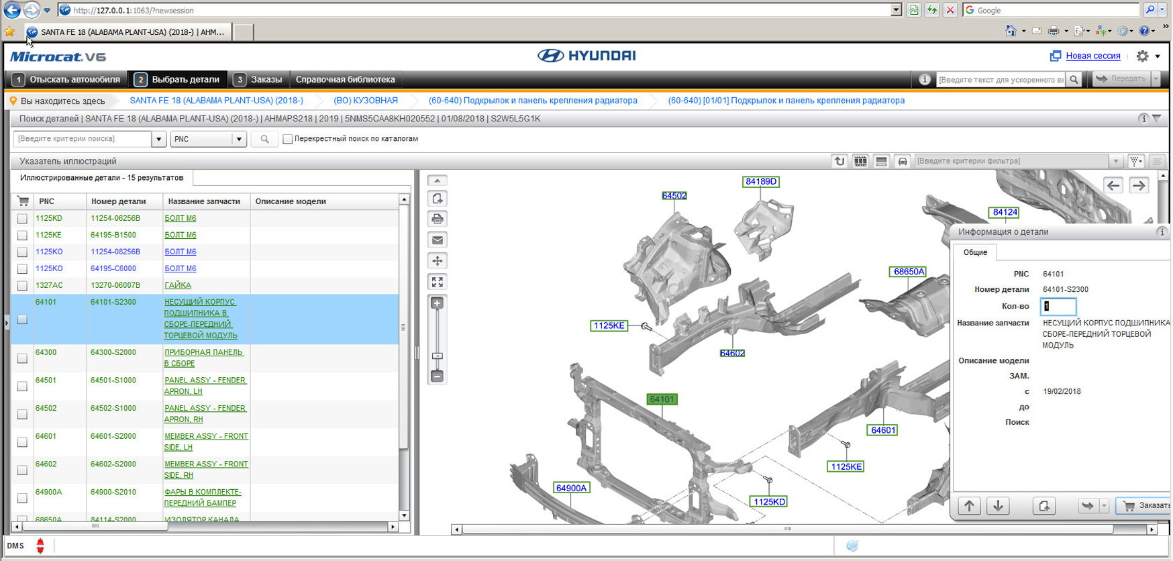
Task: Go to next illustration with right arrow
Action: point(1139,186)
